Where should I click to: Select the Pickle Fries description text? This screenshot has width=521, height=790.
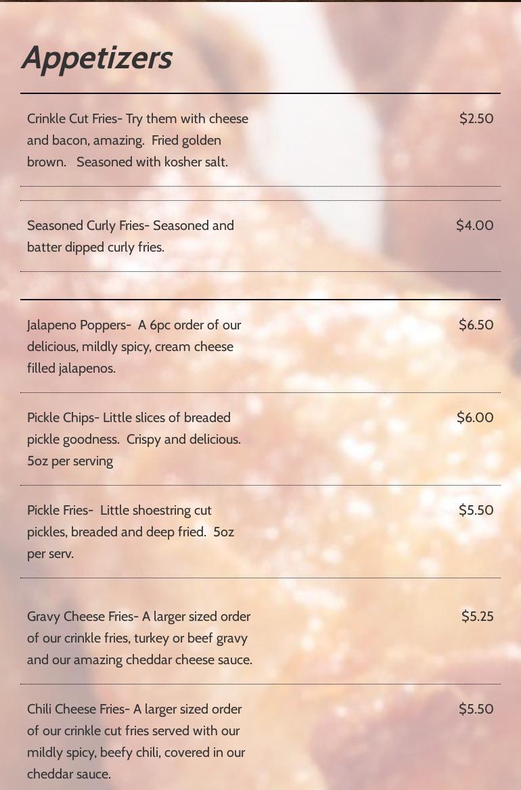(131, 532)
